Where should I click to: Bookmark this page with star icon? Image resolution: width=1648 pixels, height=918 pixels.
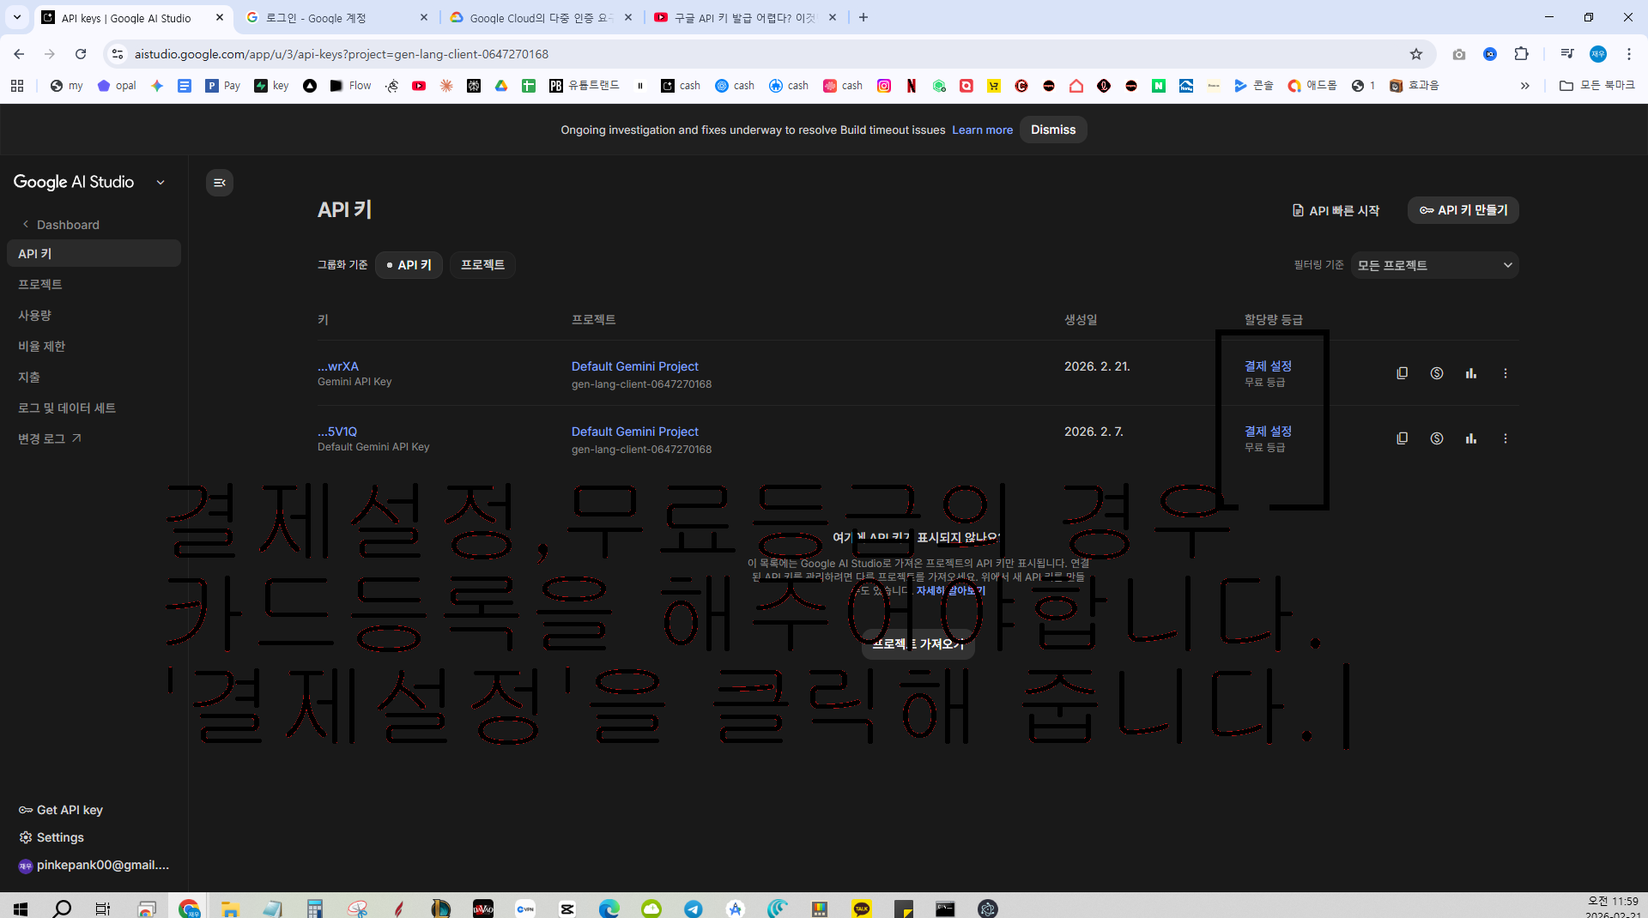point(1416,54)
